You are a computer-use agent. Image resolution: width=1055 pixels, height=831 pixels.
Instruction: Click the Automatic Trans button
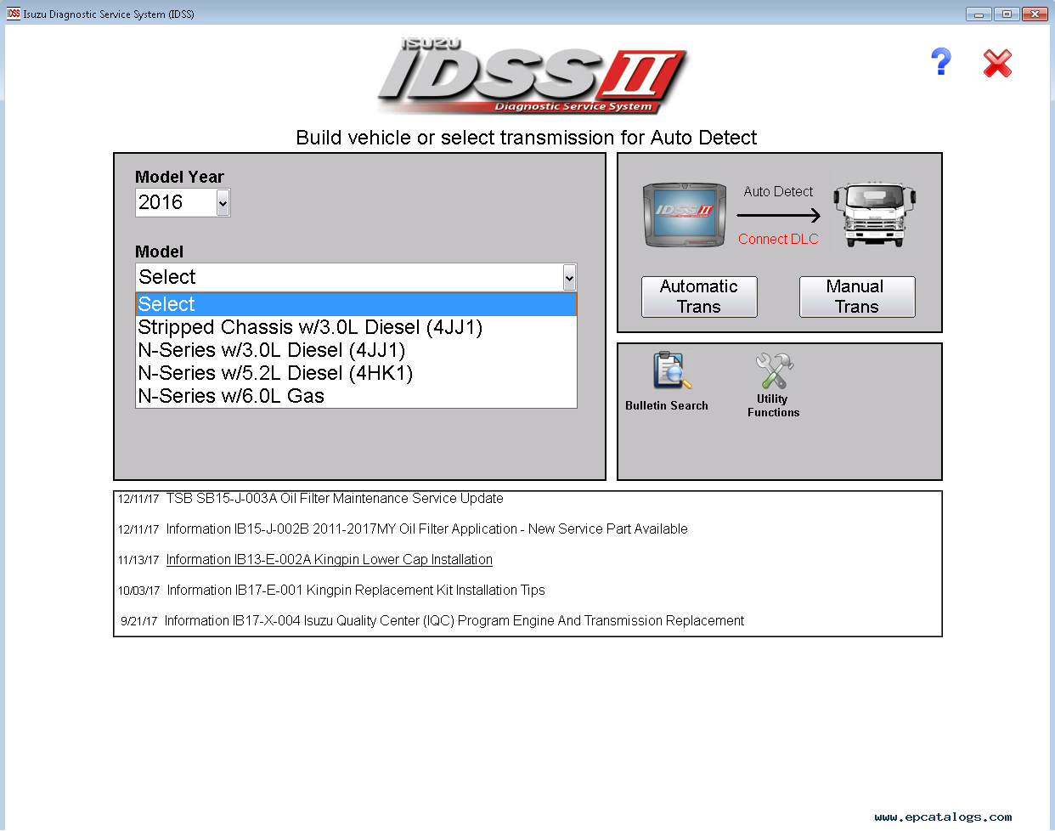click(699, 297)
